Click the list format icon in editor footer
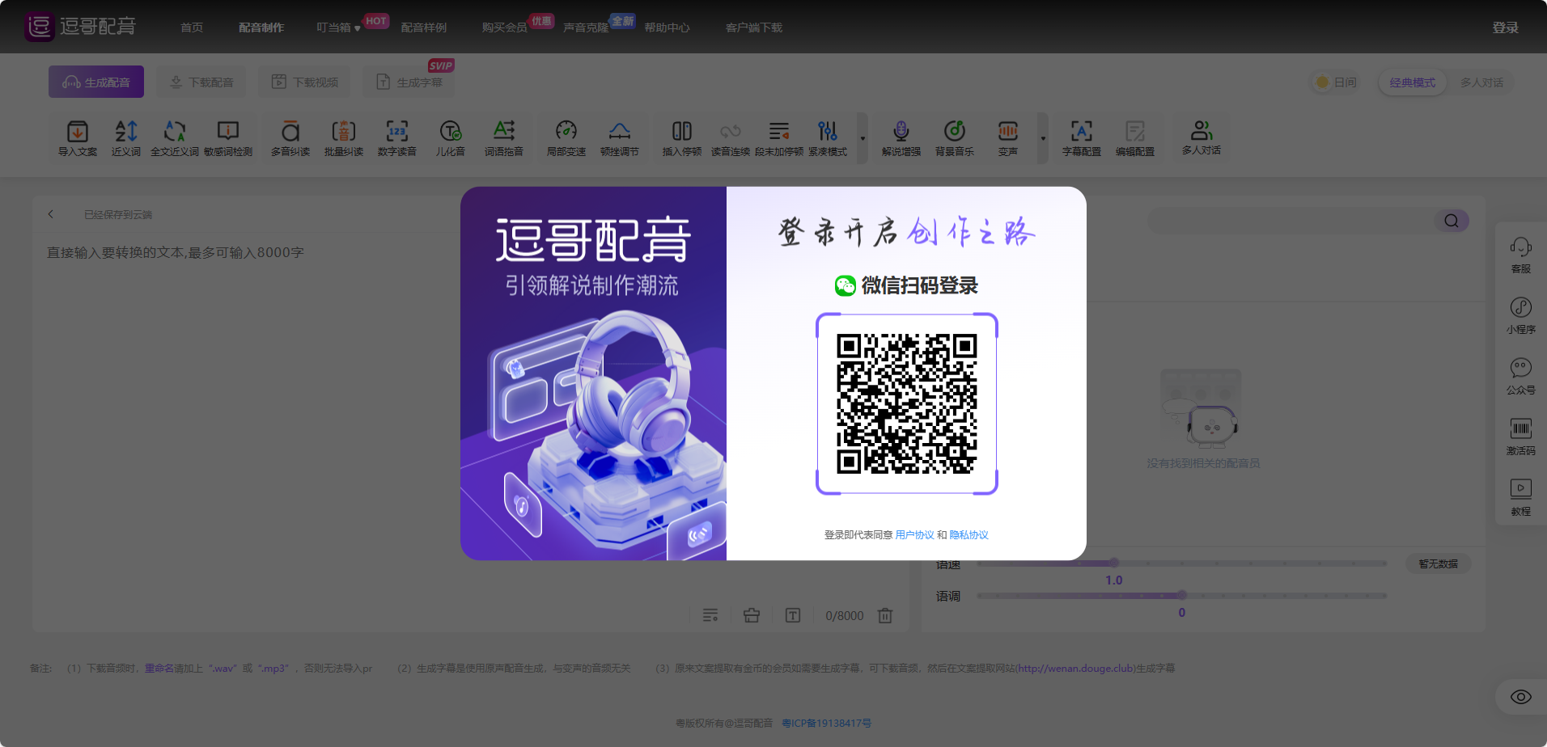The height and width of the screenshot is (747, 1547). point(710,616)
